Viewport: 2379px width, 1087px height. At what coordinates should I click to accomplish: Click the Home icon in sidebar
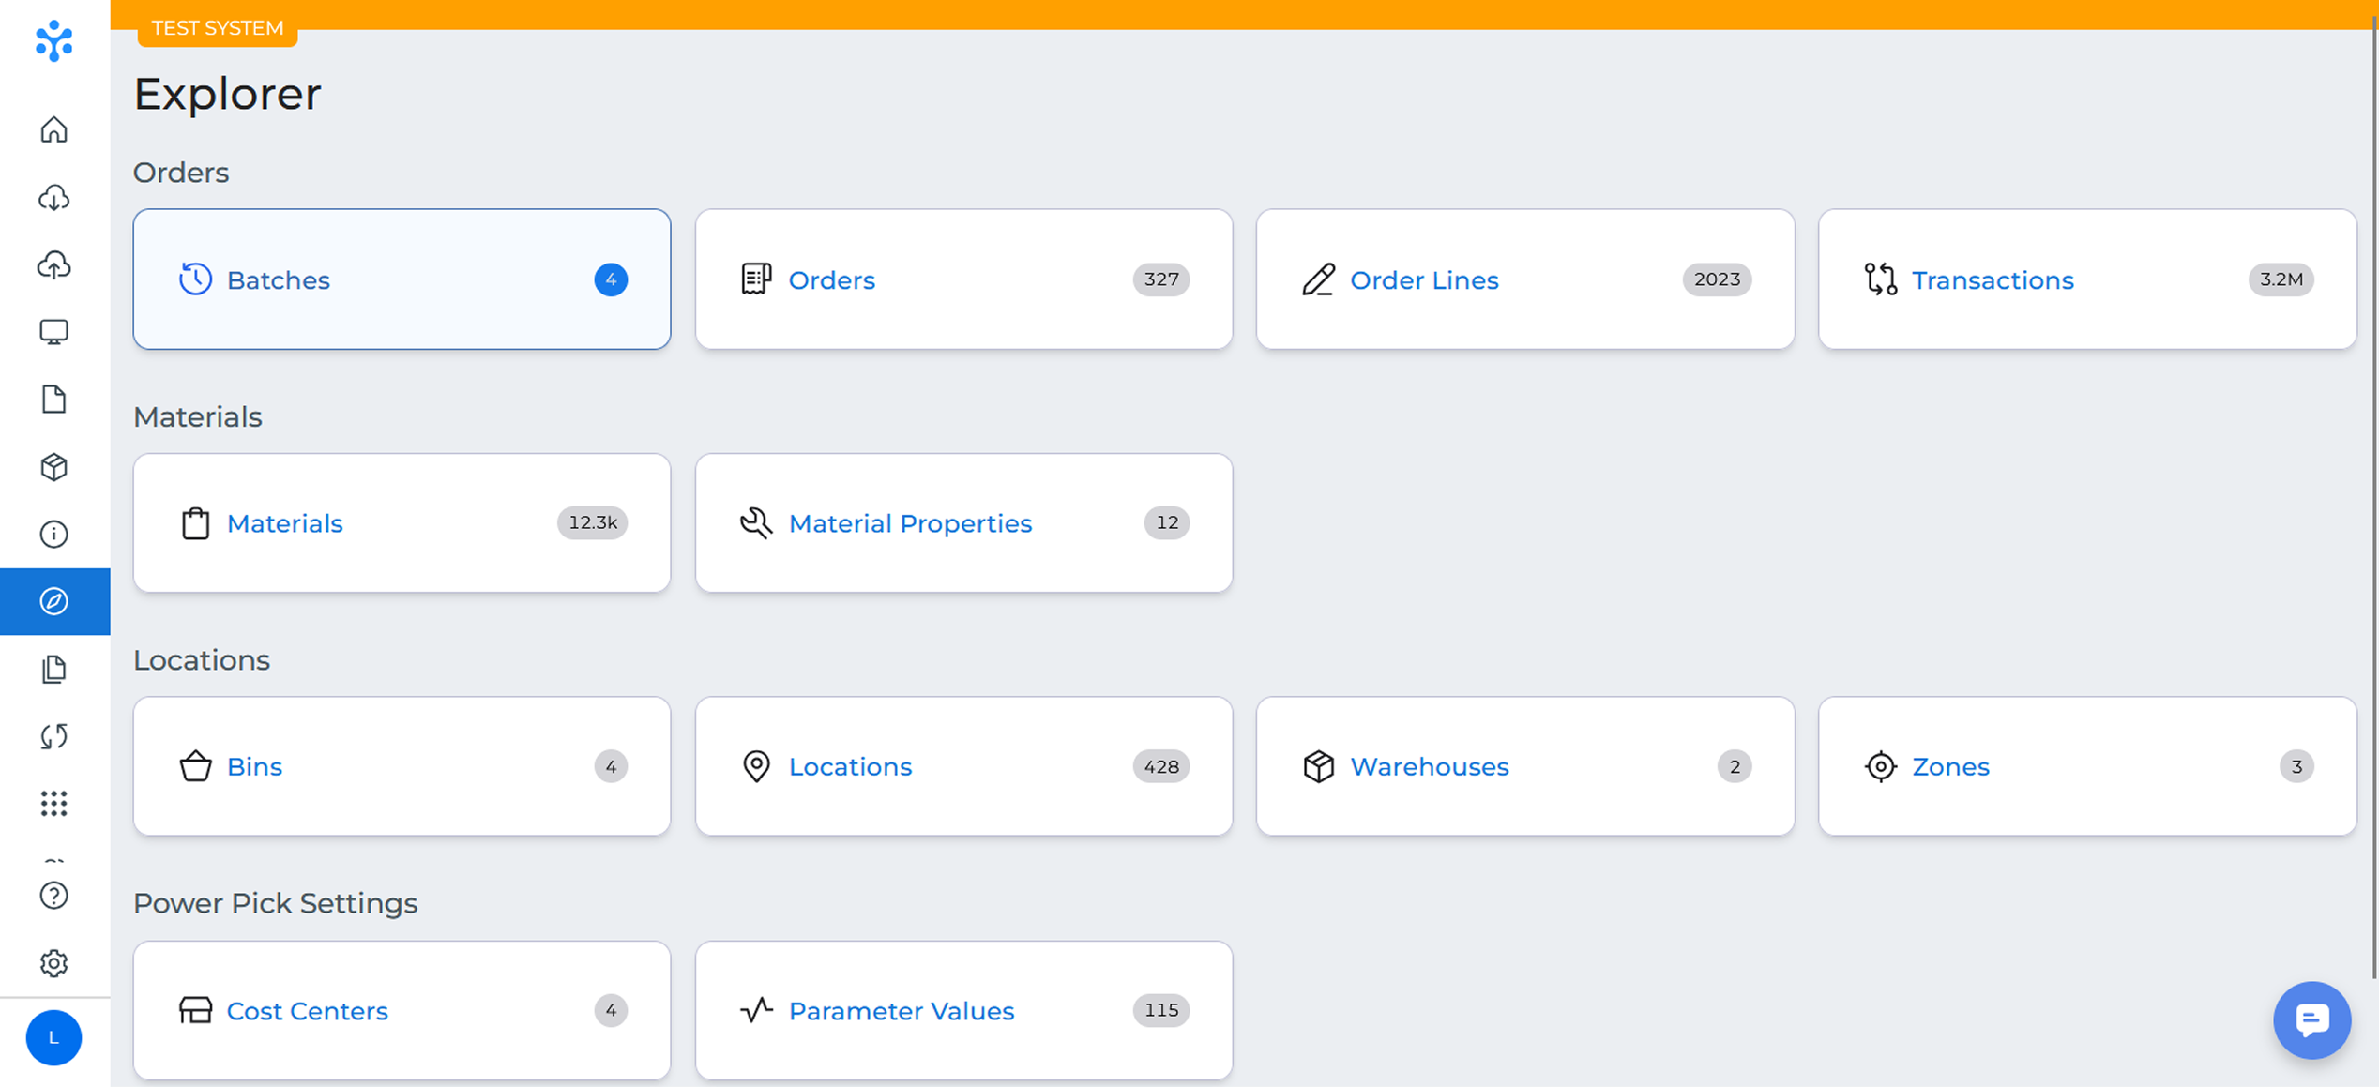click(54, 129)
